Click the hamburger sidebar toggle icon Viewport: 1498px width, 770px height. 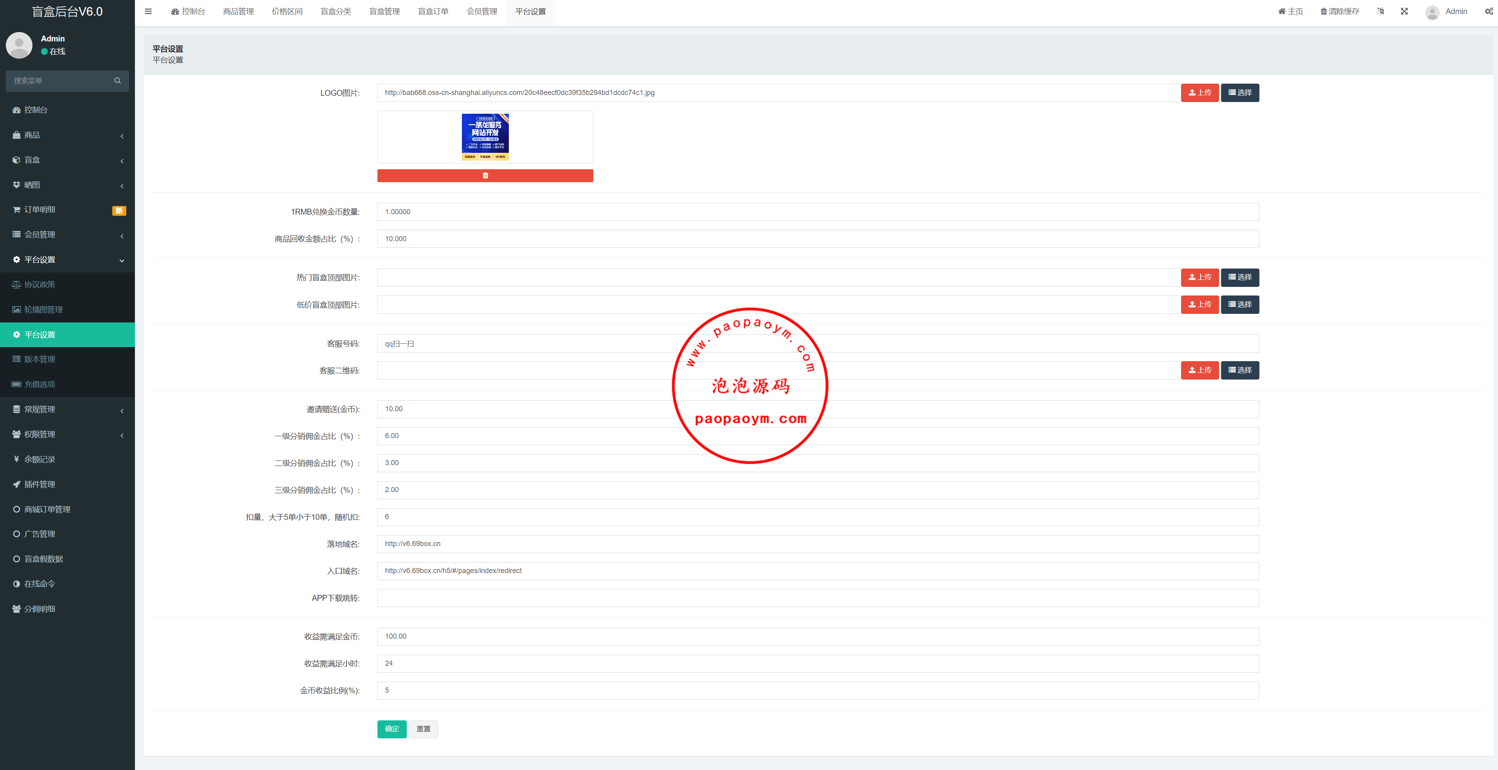pyautogui.click(x=148, y=12)
